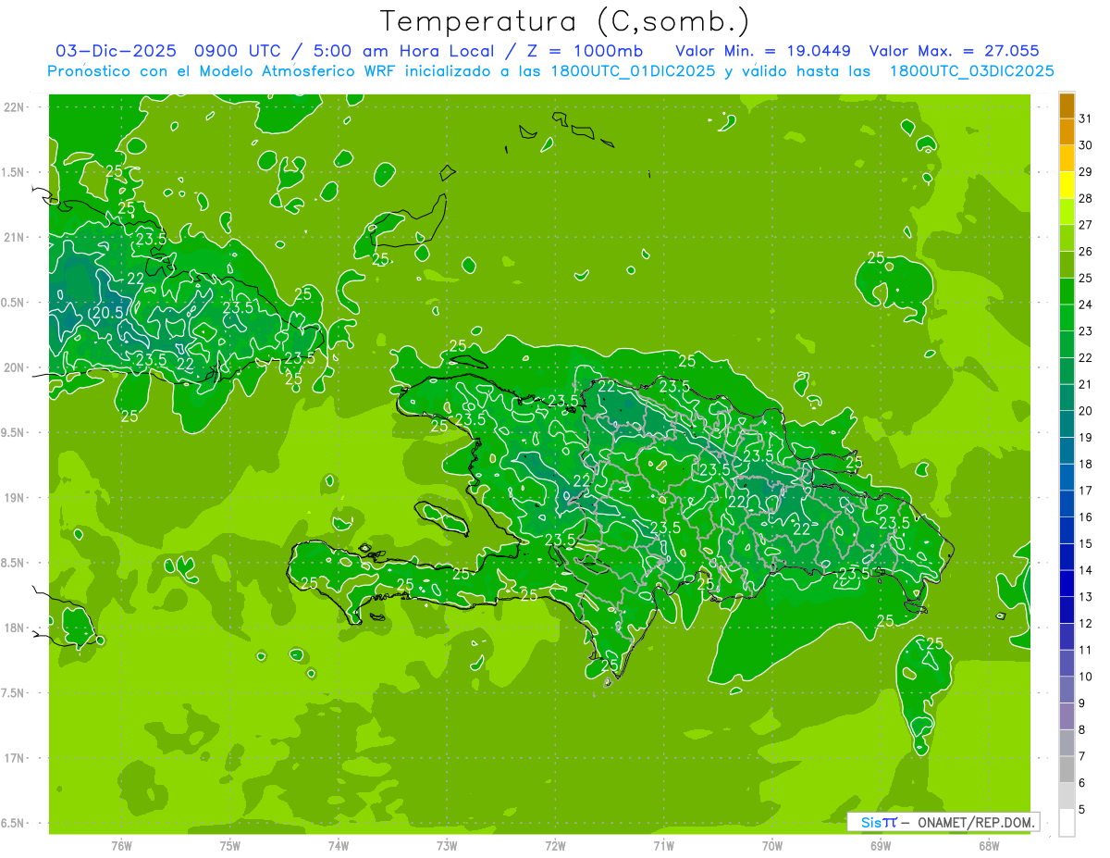Click the '74W' longitude axis label

338,845
